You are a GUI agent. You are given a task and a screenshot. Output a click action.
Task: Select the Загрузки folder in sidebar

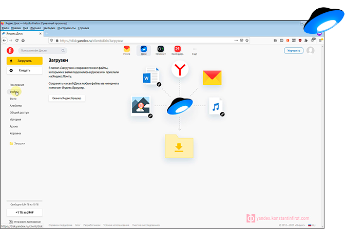point(17,143)
